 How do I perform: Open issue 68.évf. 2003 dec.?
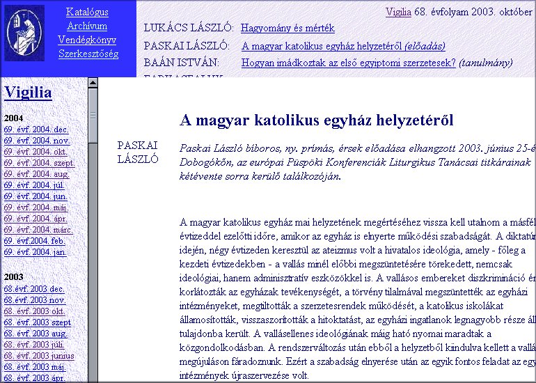pos(34,289)
